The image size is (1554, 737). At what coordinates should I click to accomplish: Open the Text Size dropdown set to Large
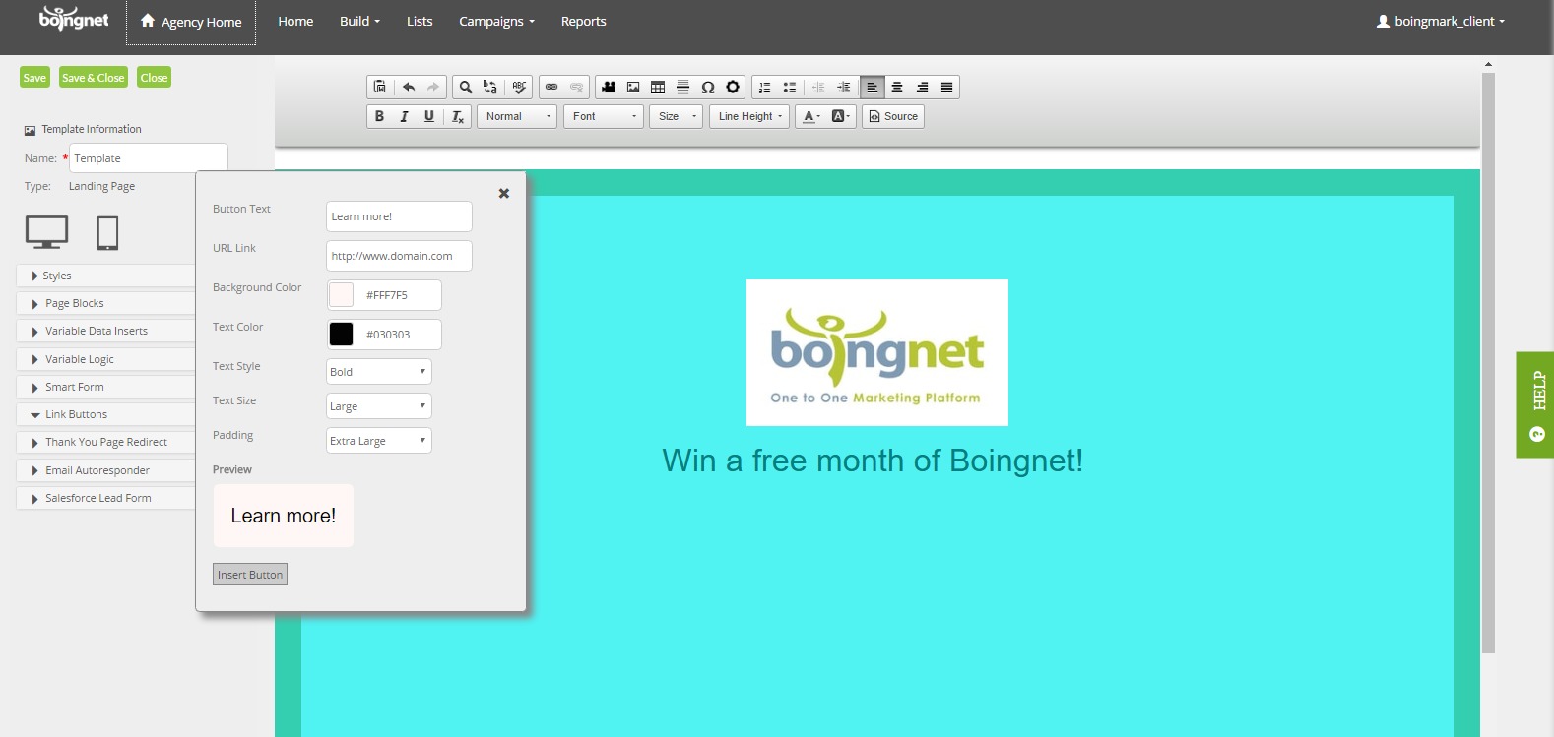(x=379, y=406)
